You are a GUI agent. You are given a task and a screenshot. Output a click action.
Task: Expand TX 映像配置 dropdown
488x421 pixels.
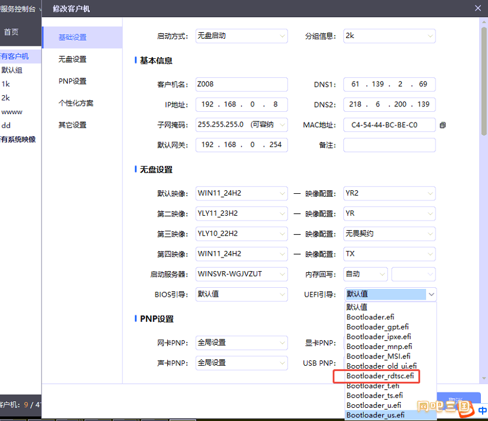click(x=389, y=254)
